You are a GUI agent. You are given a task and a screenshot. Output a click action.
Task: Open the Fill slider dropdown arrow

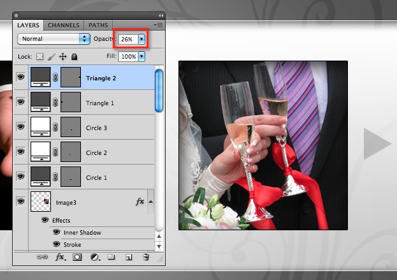pyautogui.click(x=141, y=56)
